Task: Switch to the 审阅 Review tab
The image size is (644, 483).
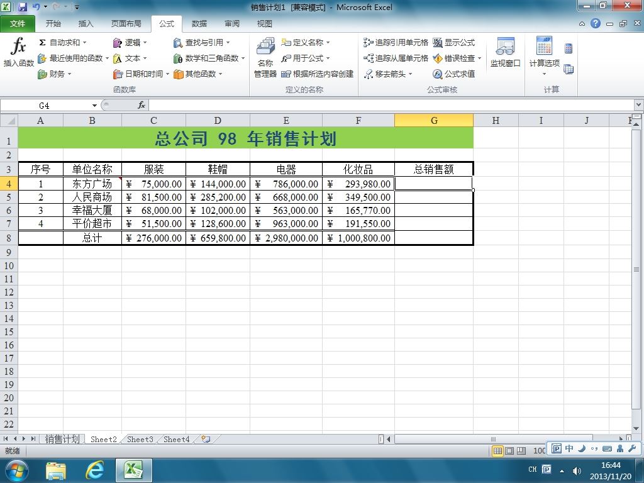Action: pos(232,23)
